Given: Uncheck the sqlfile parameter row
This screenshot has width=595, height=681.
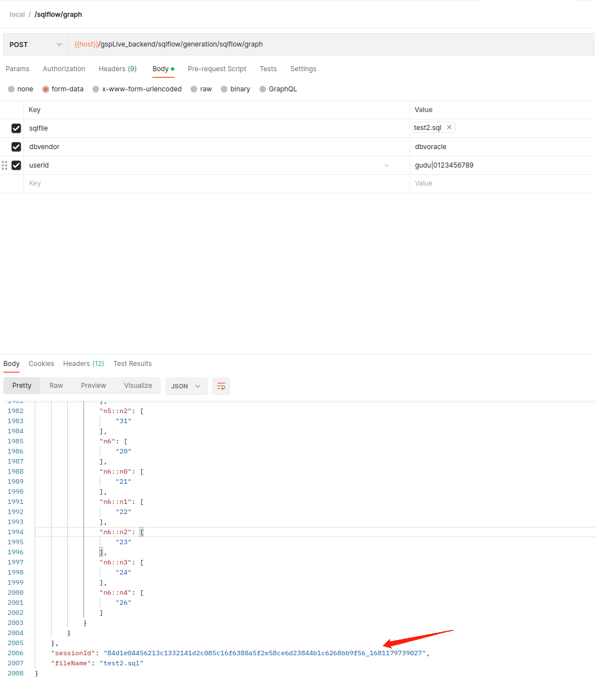Looking at the screenshot, I should coord(16,128).
